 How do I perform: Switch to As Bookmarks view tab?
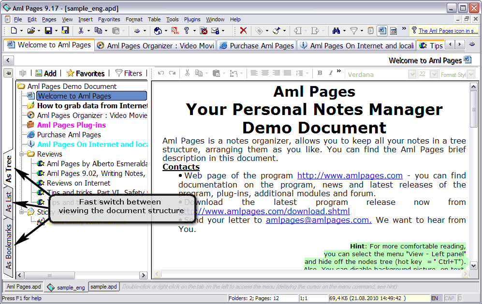coord(9,246)
